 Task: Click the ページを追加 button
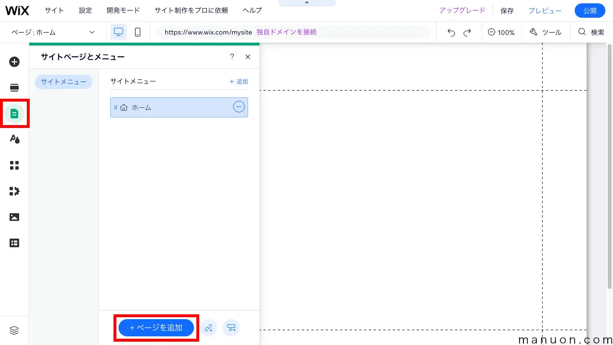tap(156, 328)
